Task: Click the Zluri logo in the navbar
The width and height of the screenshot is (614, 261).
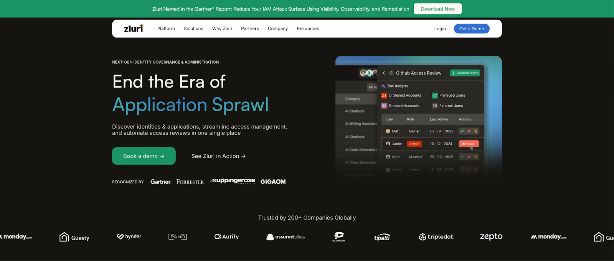Action: pyautogui.click(x=134, y=28)
